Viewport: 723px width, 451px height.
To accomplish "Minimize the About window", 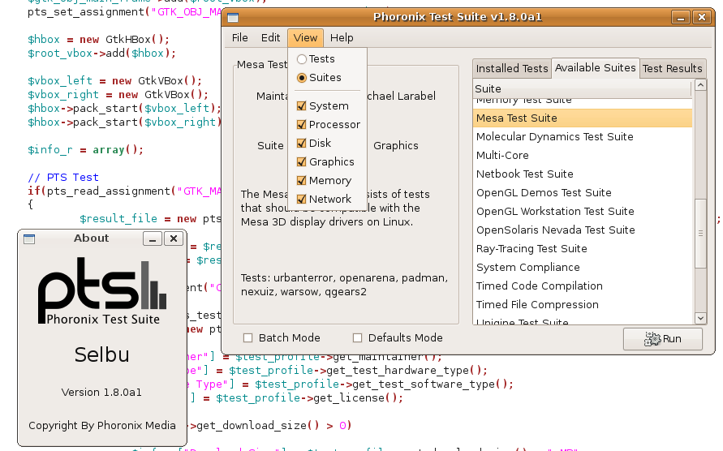I will pos(153,238).
